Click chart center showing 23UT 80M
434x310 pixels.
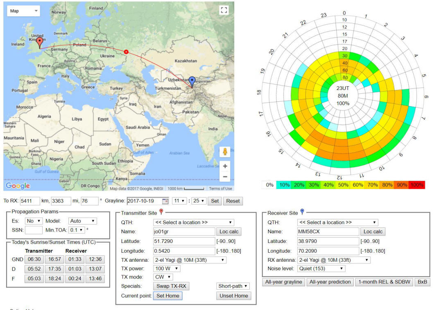pyautogui.click(x=343, y=96)
